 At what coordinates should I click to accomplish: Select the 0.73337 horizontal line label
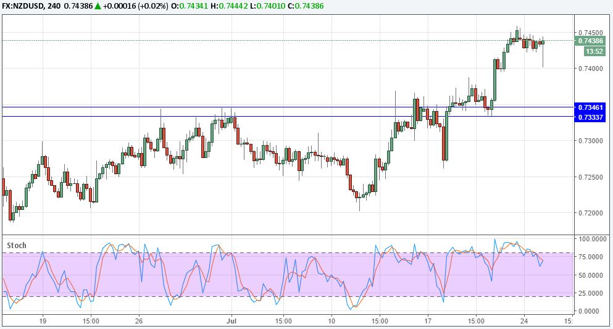coord(590,117)
